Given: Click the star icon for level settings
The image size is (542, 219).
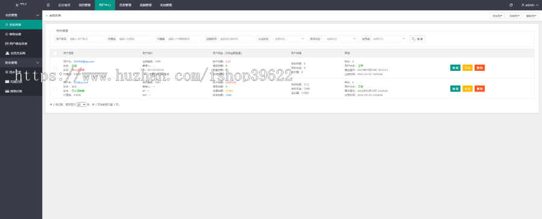Looking at the screenshot, I should click(x=7, y=34).
